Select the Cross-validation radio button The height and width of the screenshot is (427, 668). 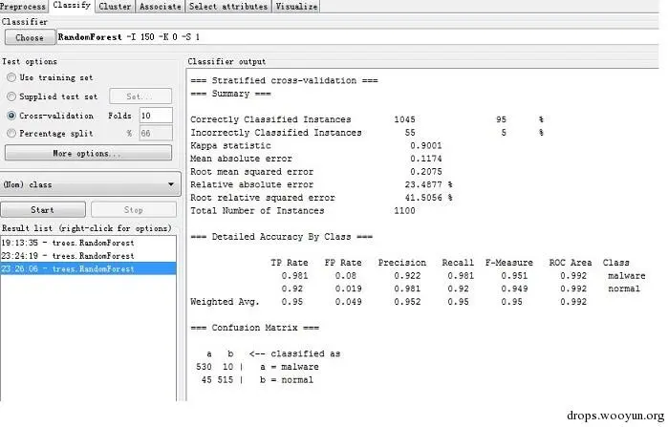pyautogui.click(x=11, y=116)
